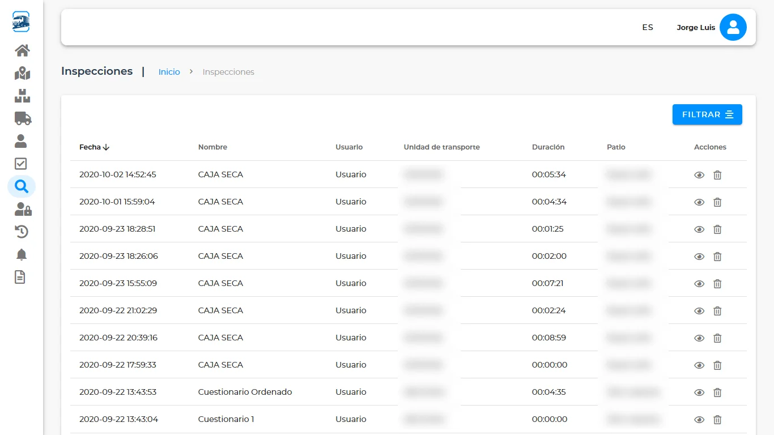Click the document reports icon
The height and width of the screenshot is (435, 774).
(x=22, y=277)
